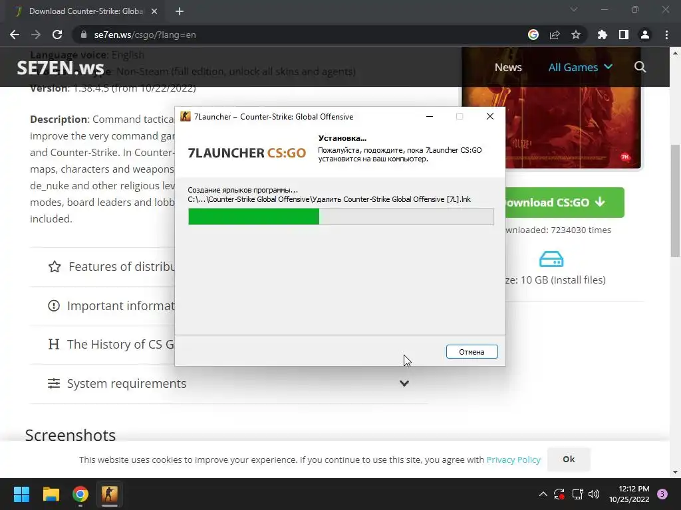Reload the se7en.ws page
681x510 pixels.
[x=57, y=35]
